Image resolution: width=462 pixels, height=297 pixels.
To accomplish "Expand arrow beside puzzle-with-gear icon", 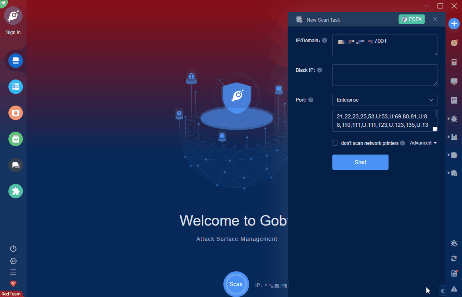I will (x=448, y=173).
